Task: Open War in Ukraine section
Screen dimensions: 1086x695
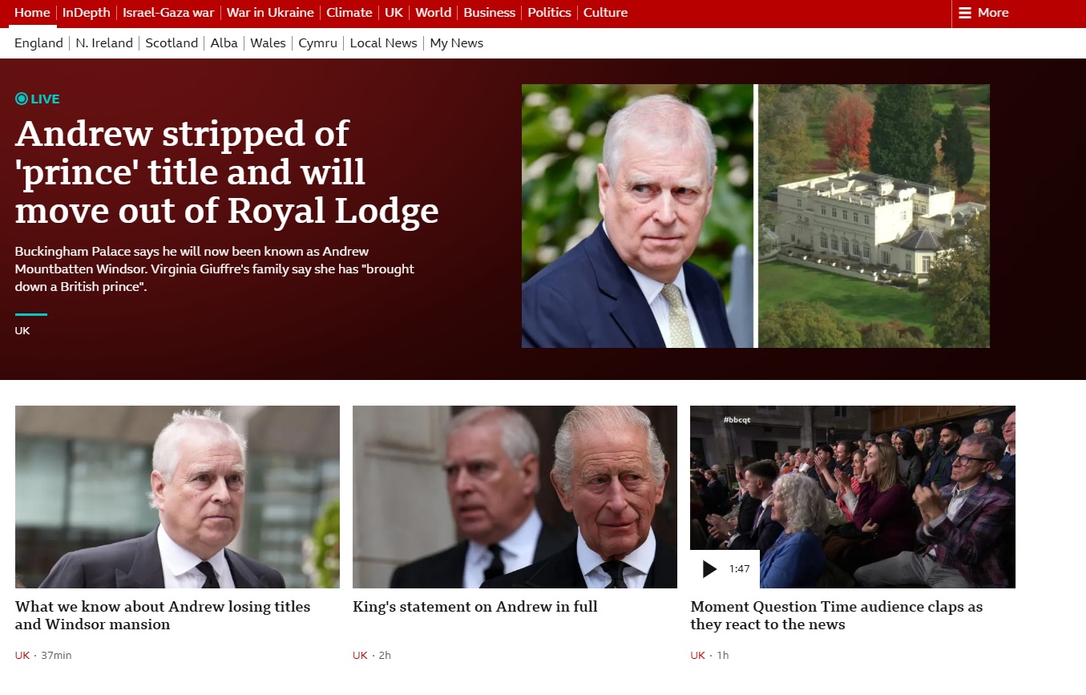Action: (270, 13)
